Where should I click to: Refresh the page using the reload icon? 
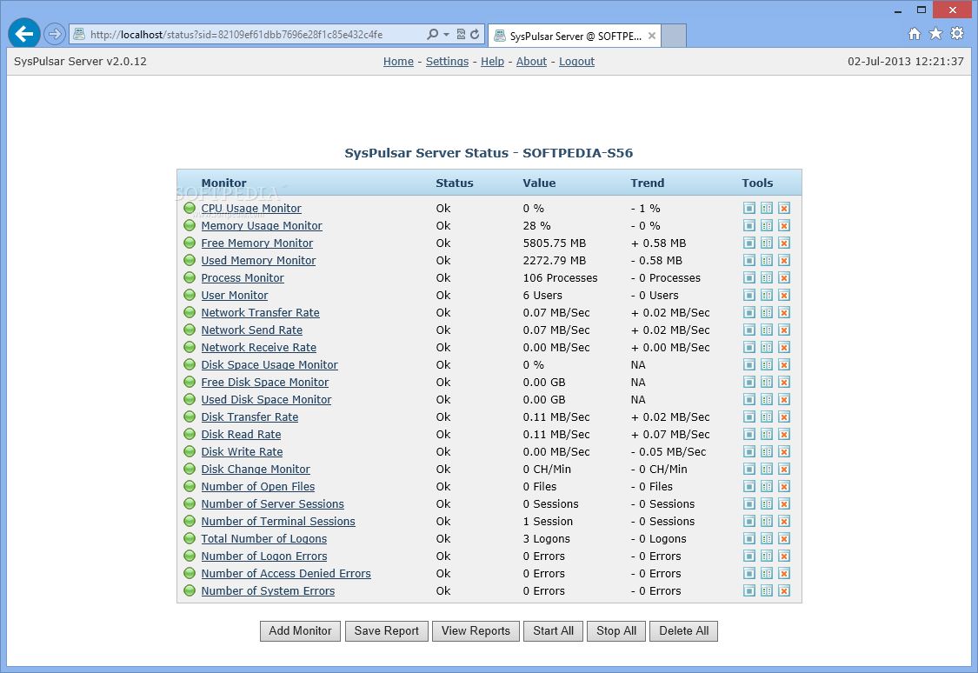tap(475, 34)
